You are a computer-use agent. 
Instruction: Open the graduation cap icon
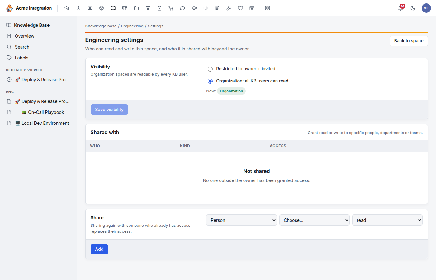point(194,8)
